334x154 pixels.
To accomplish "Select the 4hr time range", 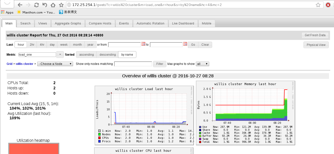I will 42,45.
